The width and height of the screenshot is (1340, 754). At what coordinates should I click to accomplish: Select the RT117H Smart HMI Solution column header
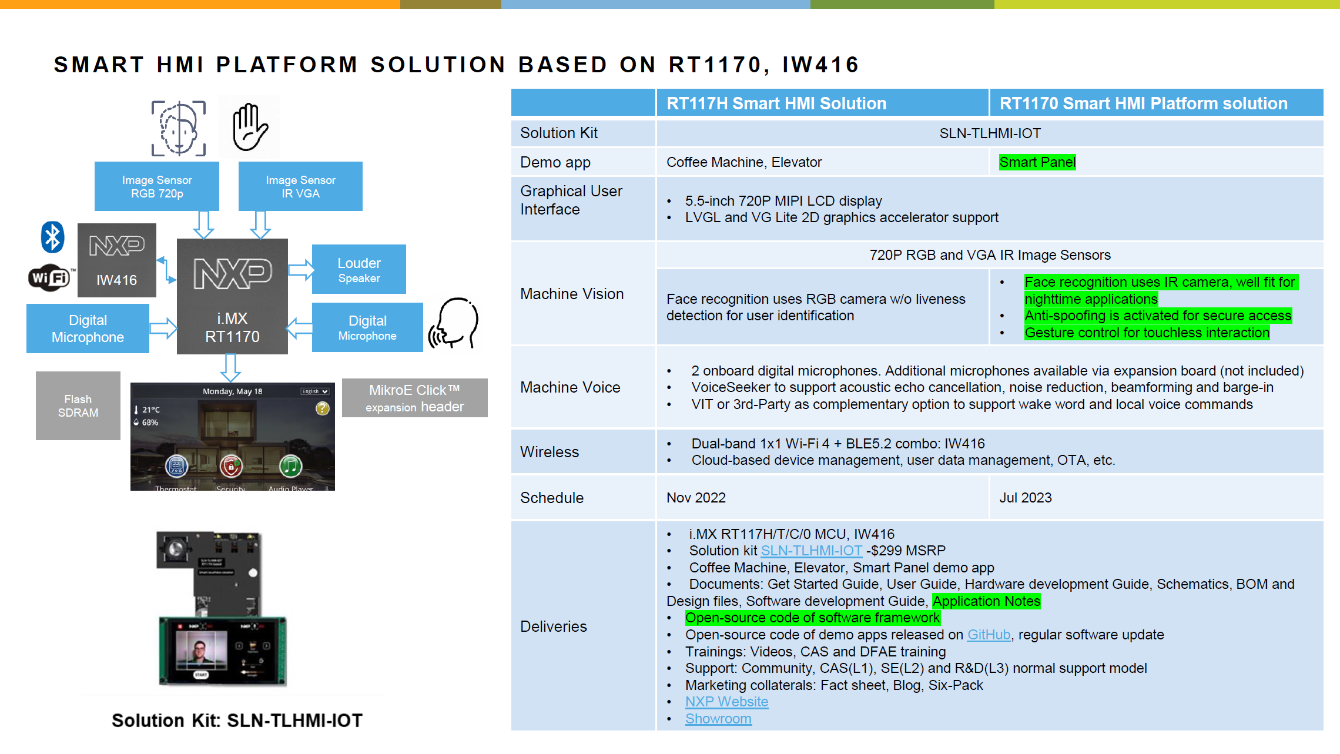(776, 103)
